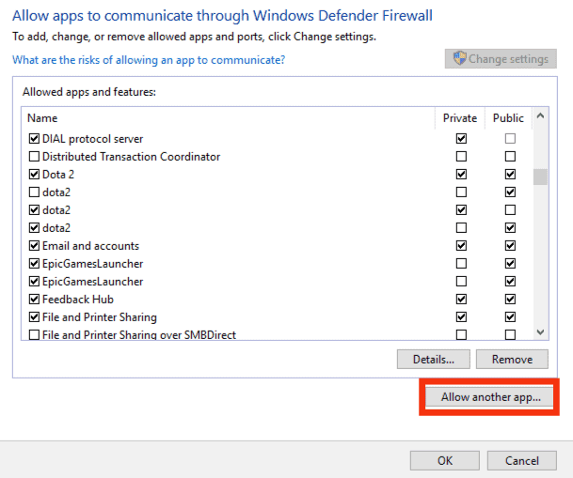Select the Dota 2 entry text

click(58, 175)
